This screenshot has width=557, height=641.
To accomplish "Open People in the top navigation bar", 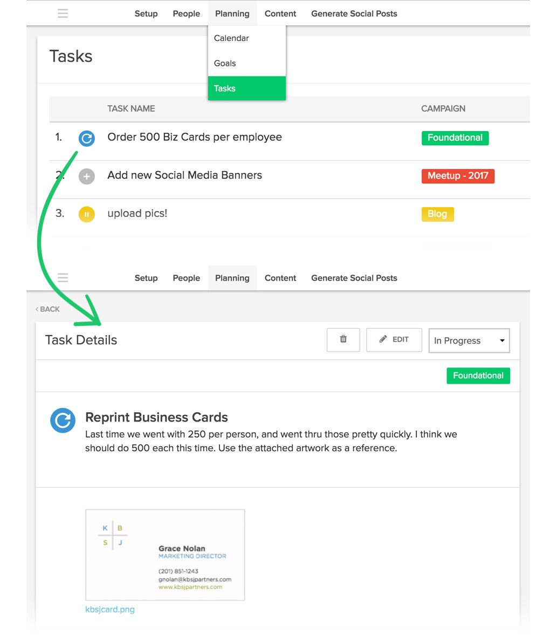I will tap(187, 13).
